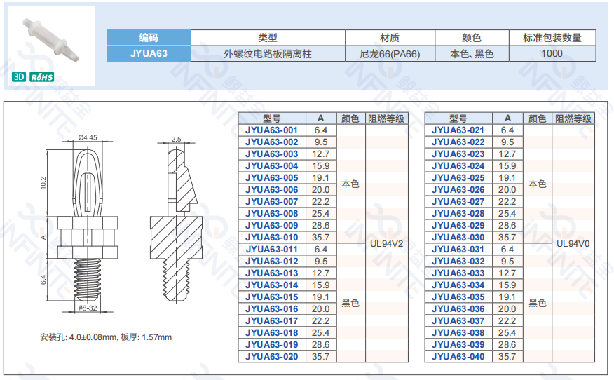Click the RoHS compliance badge

[42, 76]
